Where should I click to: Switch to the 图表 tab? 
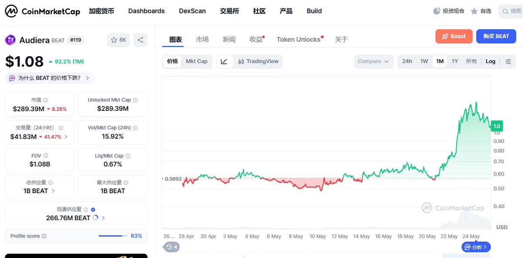click(175, 40)
